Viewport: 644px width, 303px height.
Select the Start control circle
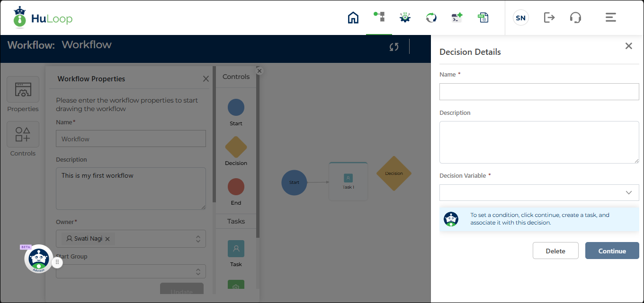[x=236, y=107]
